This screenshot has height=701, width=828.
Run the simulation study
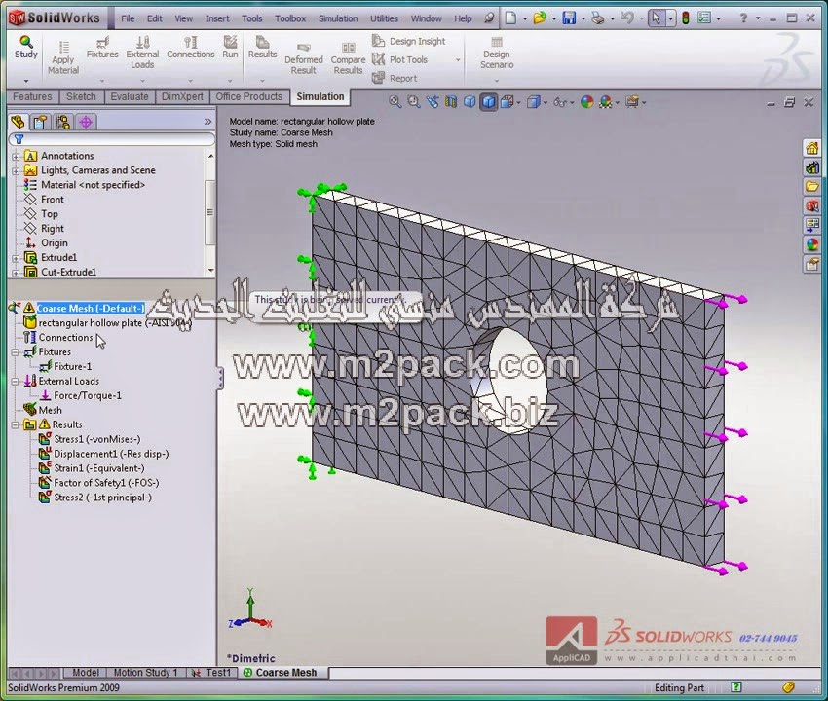pyautogui.click(x=230, y=48)
